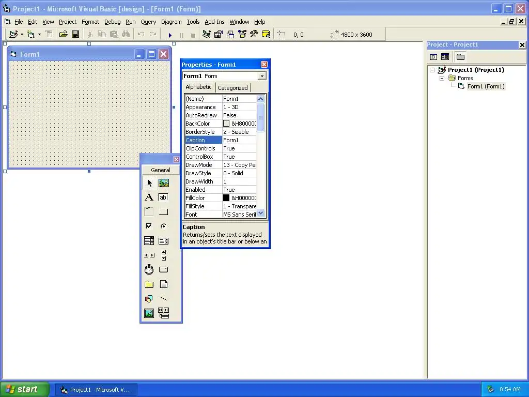The width and height of the screenshot is (529, 397).
Task: Select the Pointer tool in the toolbox
Action: (x=149, y=183)
